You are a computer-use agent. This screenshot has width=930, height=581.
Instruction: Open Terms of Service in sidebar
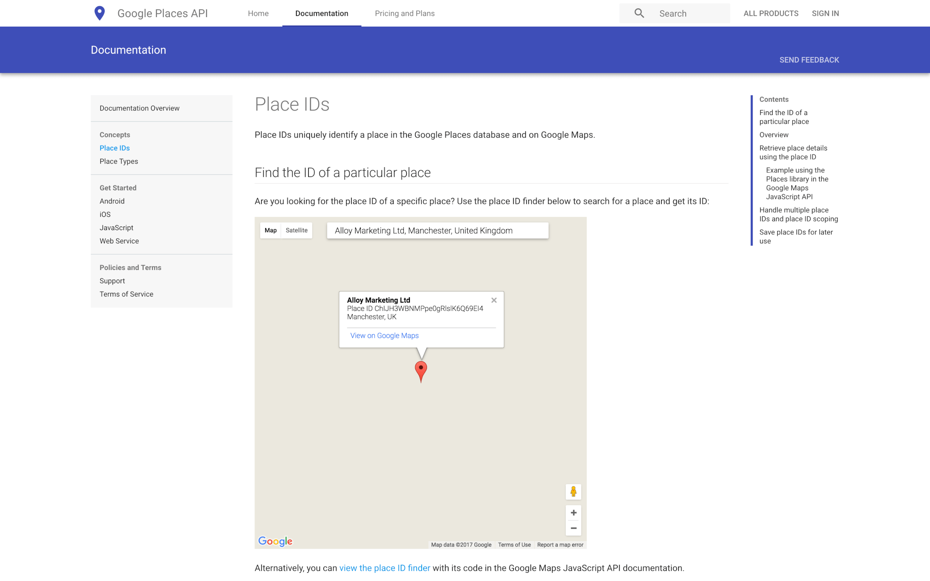[x=127, y=294]
